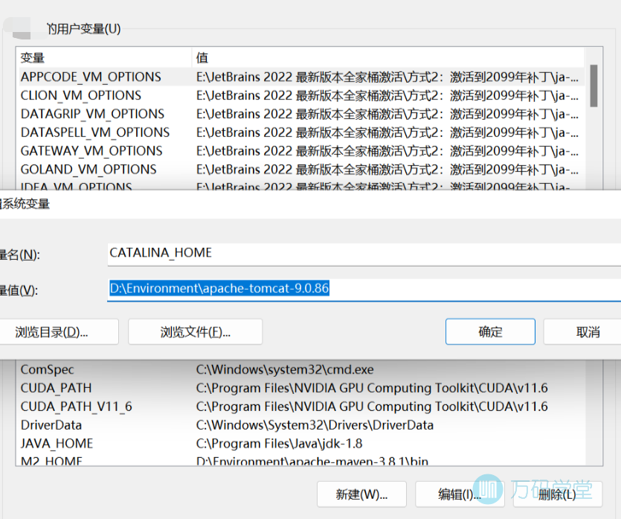Open 浏览文件(F)... file browser
Screen dimensions: 621x519
195,332
